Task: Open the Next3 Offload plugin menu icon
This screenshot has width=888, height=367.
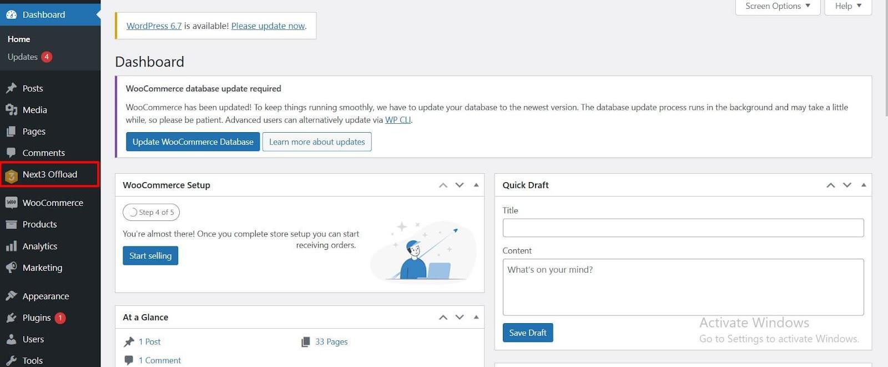Action: point(11,176)
